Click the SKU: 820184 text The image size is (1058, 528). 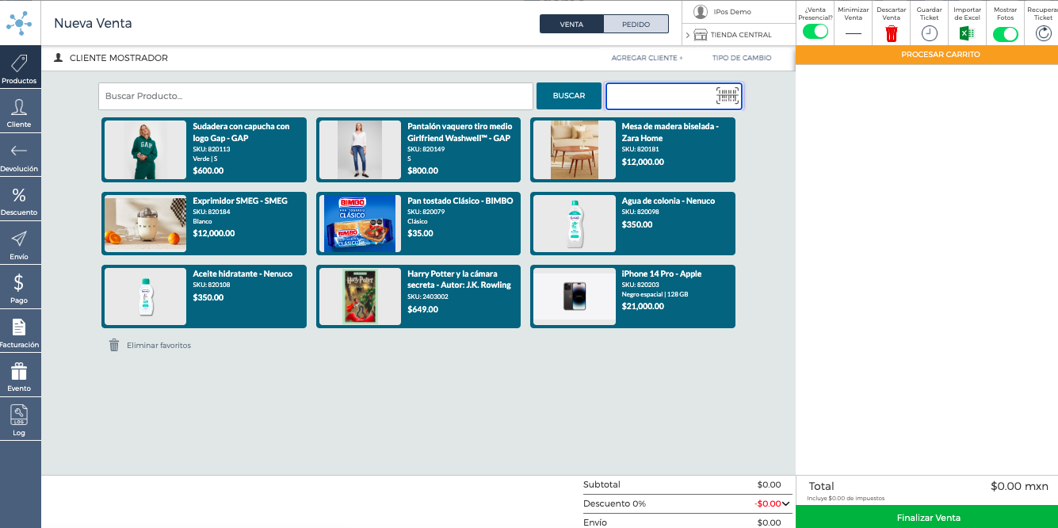pos(212,212)
